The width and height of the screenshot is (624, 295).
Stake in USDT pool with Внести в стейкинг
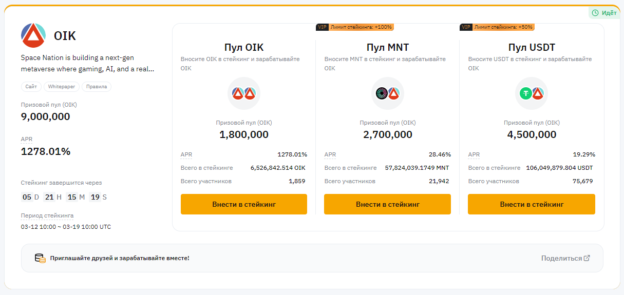532,204
